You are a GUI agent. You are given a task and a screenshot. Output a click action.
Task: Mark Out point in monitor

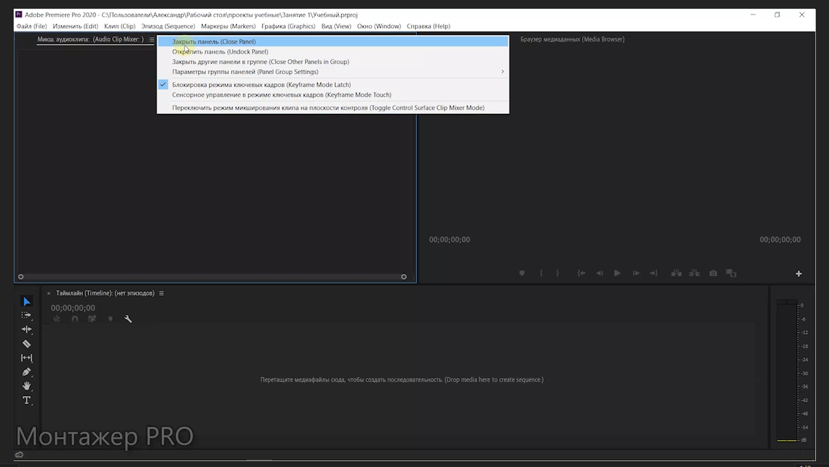(x=558, y=274)
